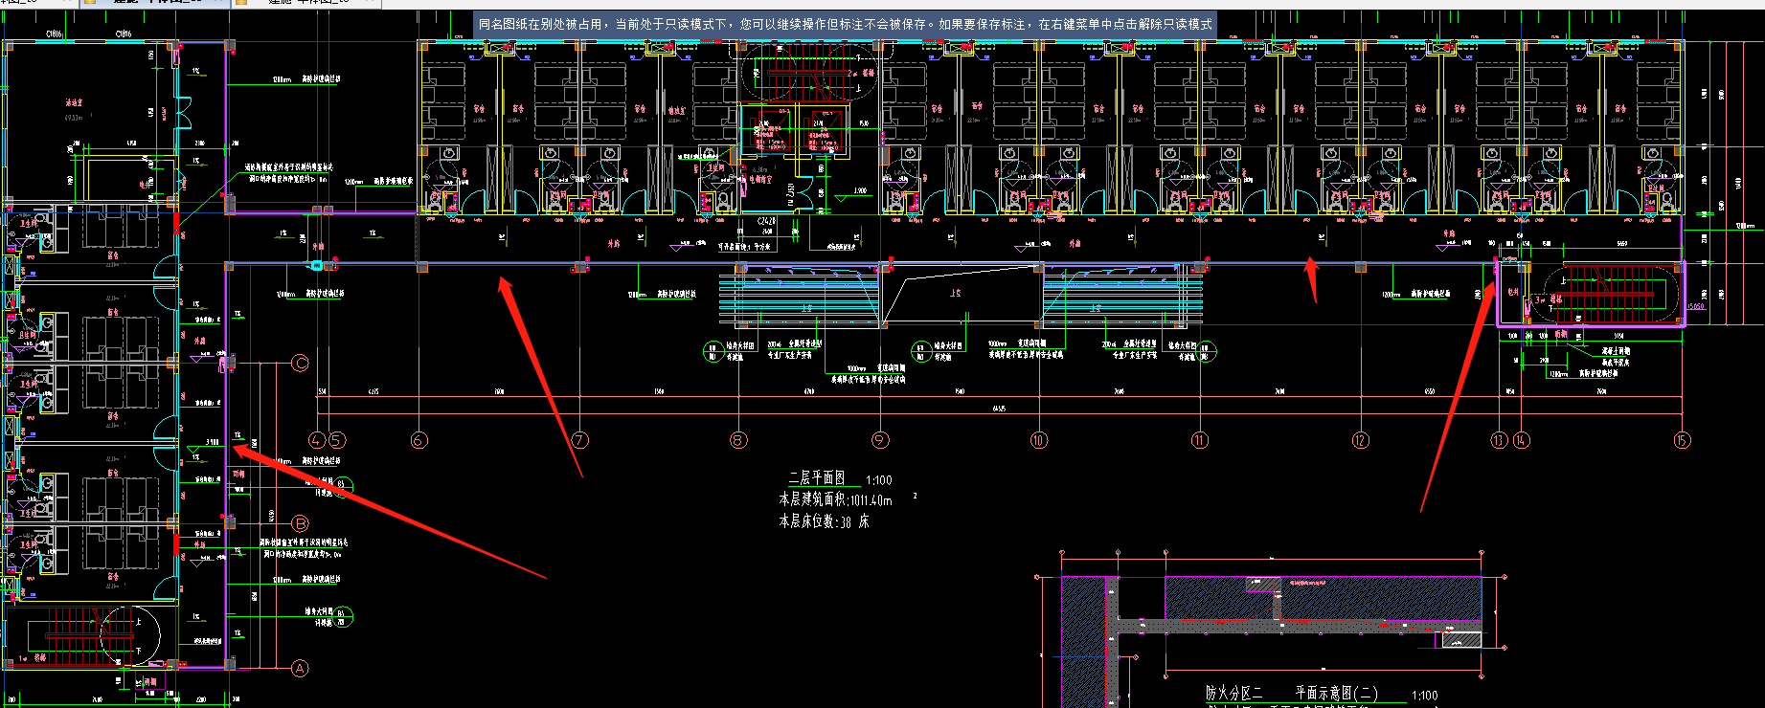Select the 防火分区二 平面示意图(二) title
1765x708 pixels.
tap(1292, 693)
